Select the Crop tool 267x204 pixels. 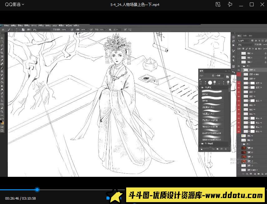[2, 52]
